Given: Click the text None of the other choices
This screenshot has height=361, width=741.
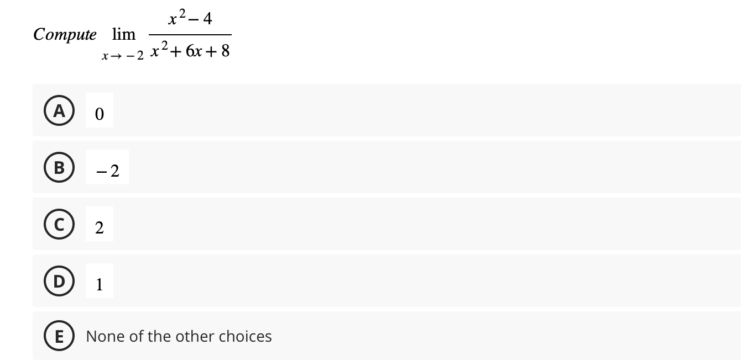Looking at the screenshot, I should click(x=179, y=336).
